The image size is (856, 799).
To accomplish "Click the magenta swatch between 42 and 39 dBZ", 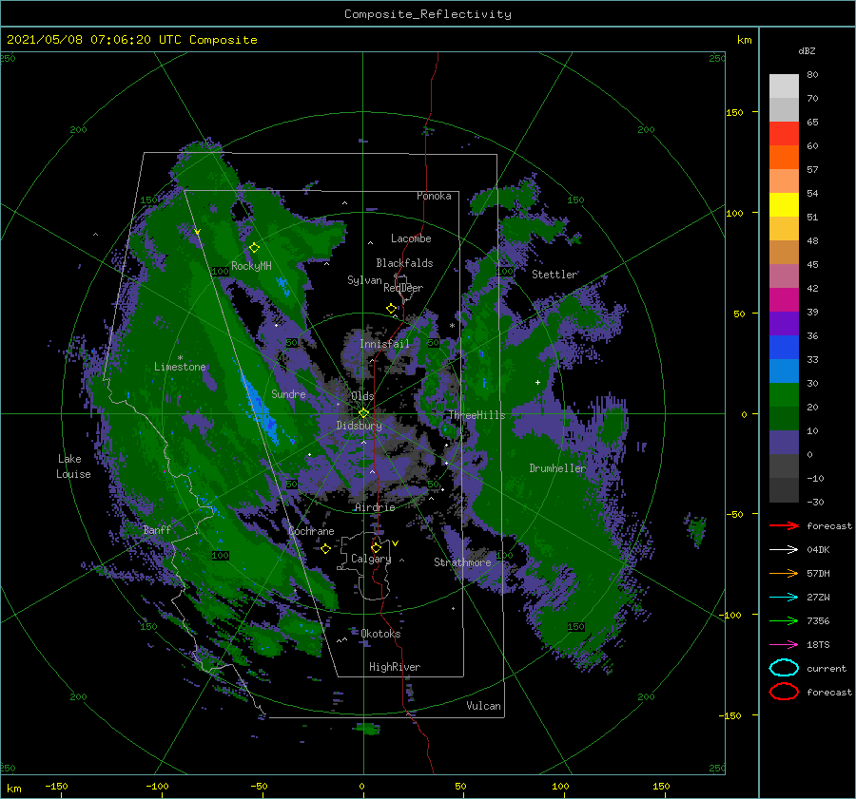I will click(784, 299).
